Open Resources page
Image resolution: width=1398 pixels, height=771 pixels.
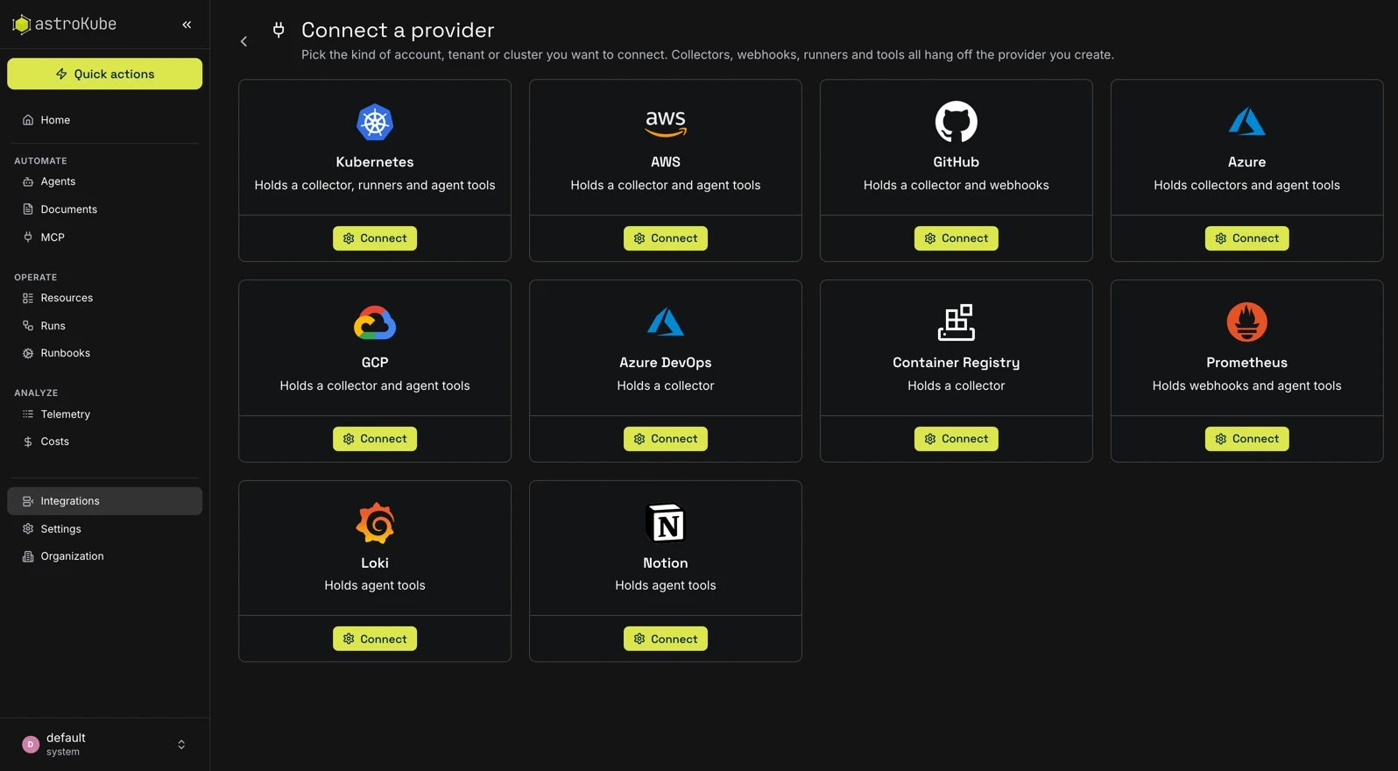coord(104,298)
